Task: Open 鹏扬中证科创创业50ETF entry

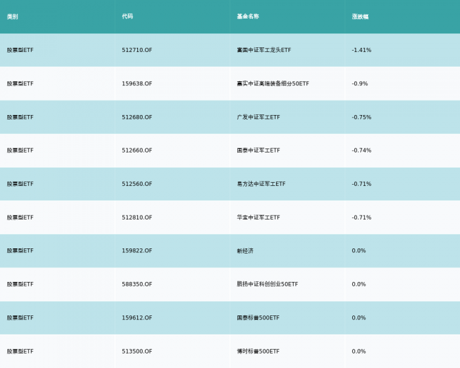Action: pos(267,285)
